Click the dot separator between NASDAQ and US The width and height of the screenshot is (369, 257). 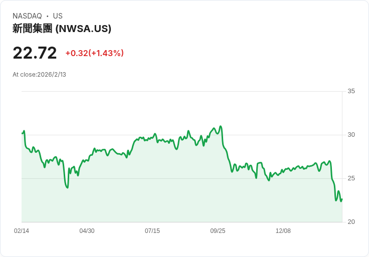[x=48, y=16]
